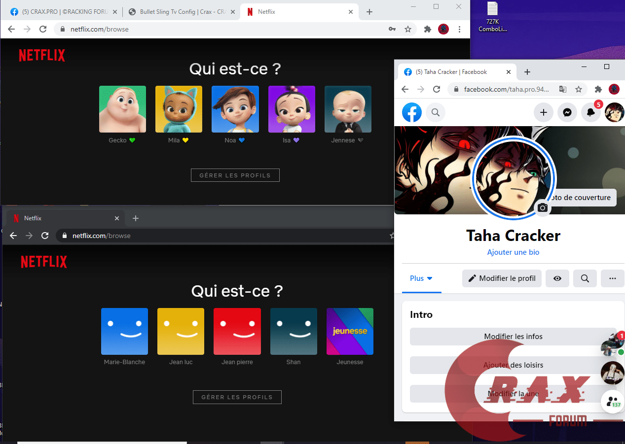Screen dimensions: 625x444
Task: Switch to the Bullet Sling Tv Config tab
Action: (182, 12)
